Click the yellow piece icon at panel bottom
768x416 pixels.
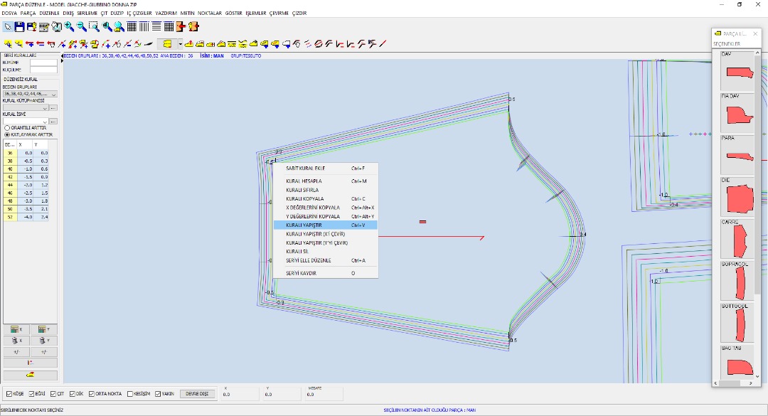tap(31, 375)
